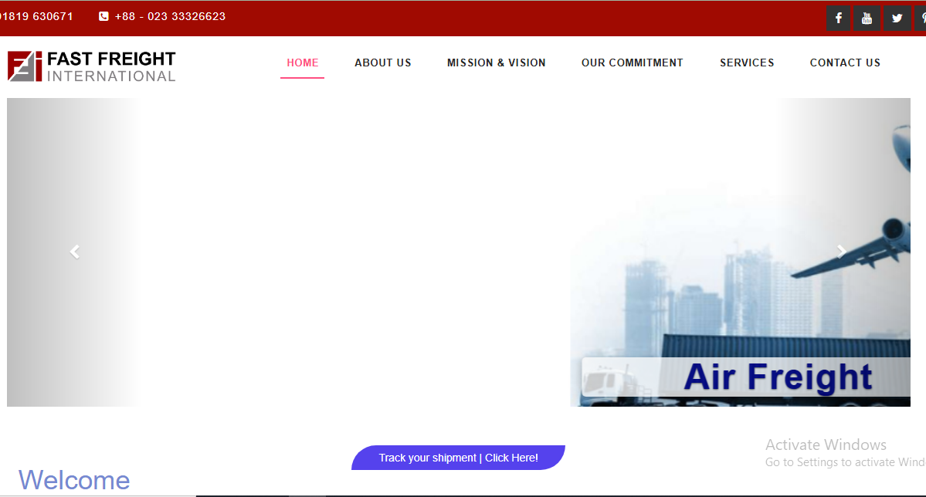Click the Air Freight slide caption

tap(778, 377)
